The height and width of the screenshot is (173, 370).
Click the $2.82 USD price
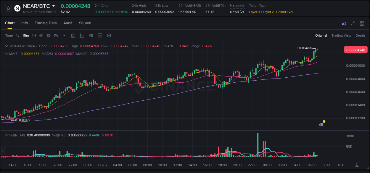(65, 12)
